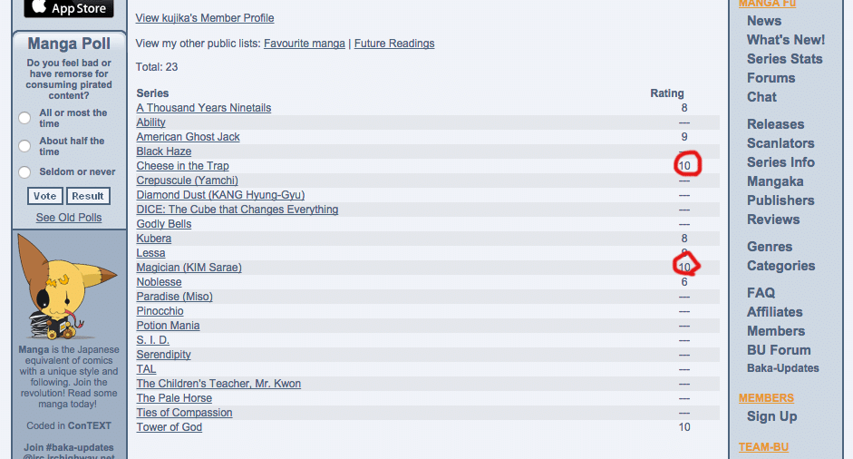The image size is (853, 459).
Task: Show poll Result button
Action: [88, 196]
